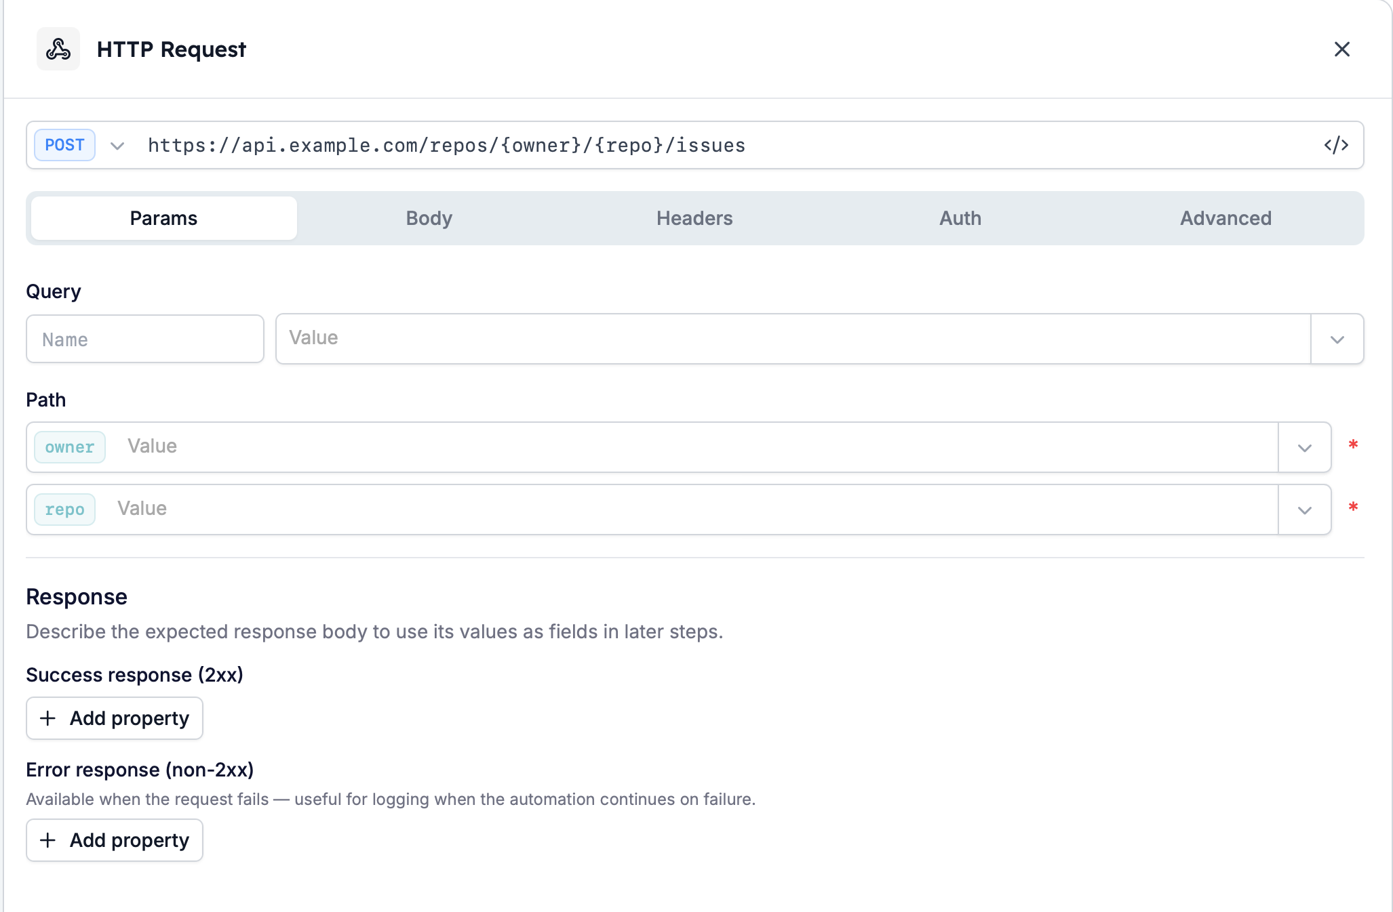Image resolution: width=1393 pixels, height=912 pixels.
Task: Open the Auth tab
Action: point(960,218)
